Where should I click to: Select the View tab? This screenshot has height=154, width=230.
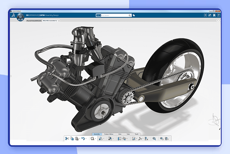pos(120,134)
